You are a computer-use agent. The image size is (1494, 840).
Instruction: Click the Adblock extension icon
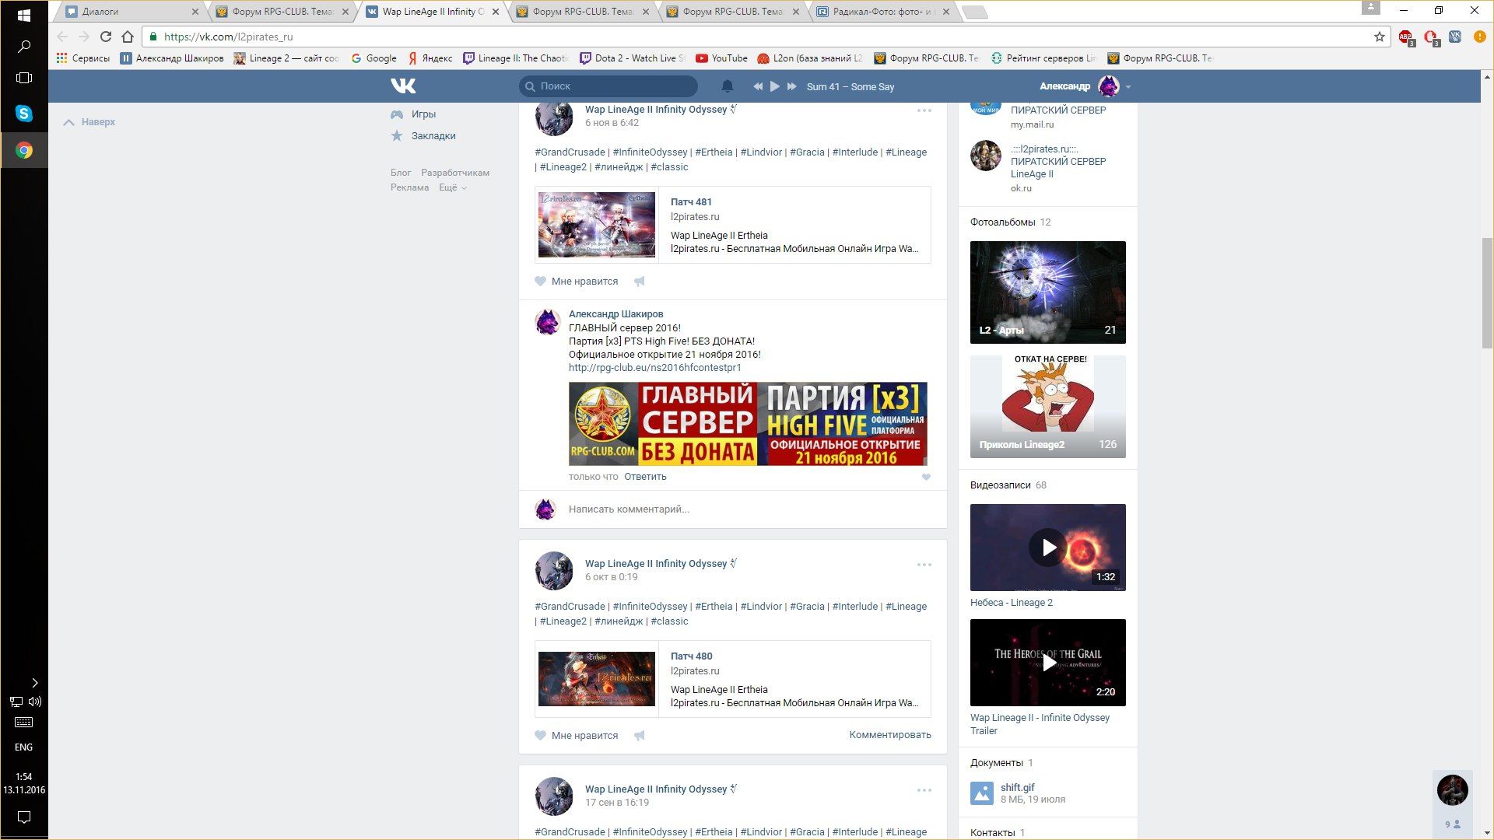pyautogui.click(x=1405, y=37)
